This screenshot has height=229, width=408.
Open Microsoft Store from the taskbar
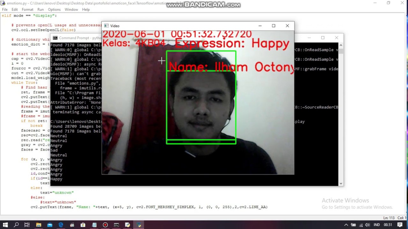click(x=83, y=225)
